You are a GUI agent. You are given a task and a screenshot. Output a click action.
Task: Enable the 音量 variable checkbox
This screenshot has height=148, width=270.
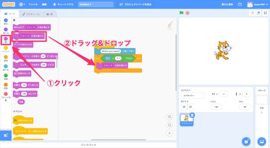click(x=15, y=101)
